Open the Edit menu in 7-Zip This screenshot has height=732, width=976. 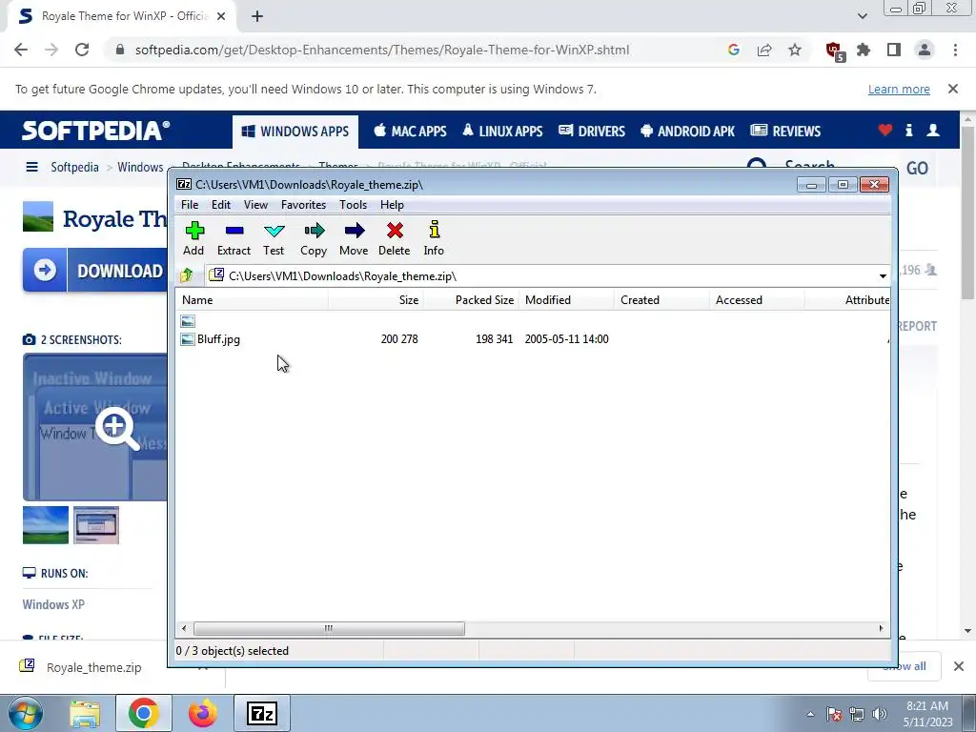click(221, 205)
